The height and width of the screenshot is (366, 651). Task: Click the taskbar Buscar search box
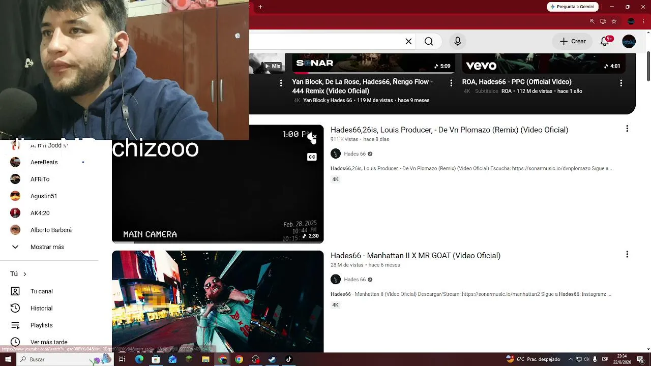pos(65,359)
